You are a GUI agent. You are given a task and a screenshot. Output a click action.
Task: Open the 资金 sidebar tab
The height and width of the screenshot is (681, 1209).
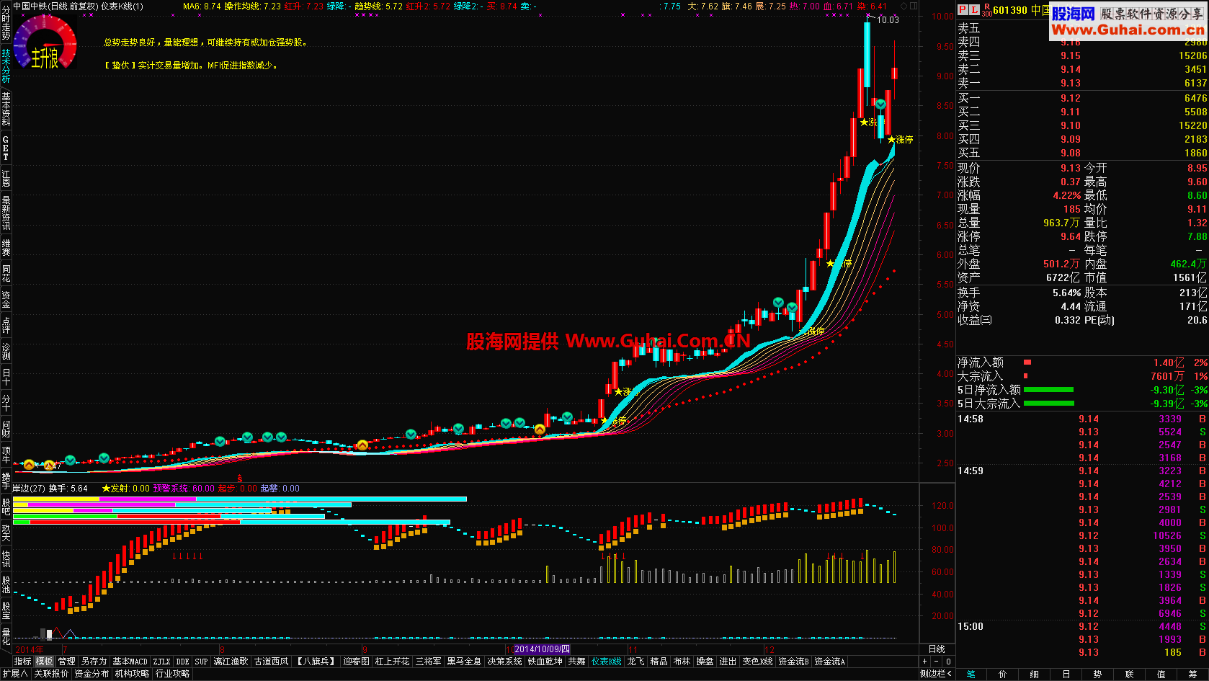pyautogui.click(x=6, y=300)
